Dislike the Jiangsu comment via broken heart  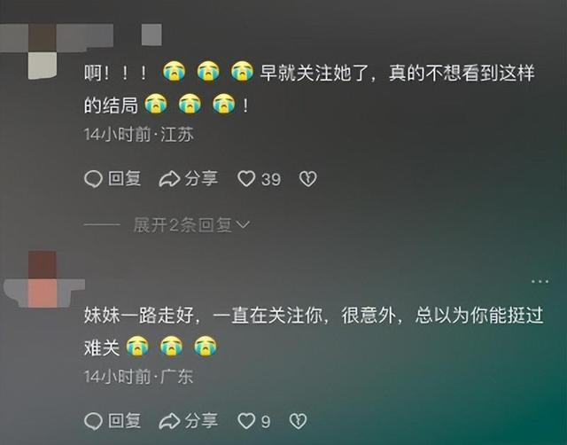click(x=308, y=179)
